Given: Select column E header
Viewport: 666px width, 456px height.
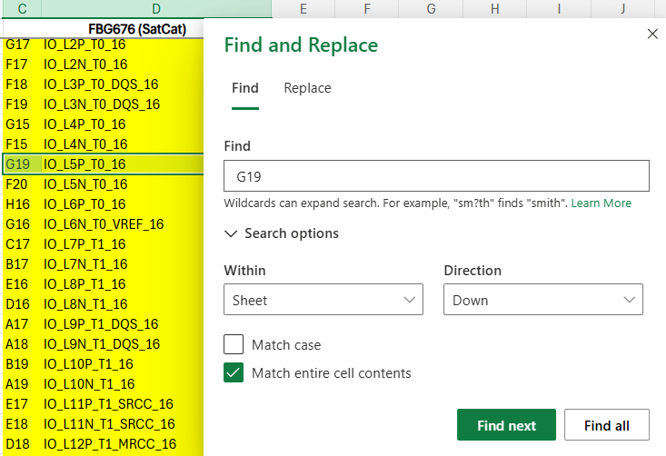Looking at the screenshot, I should point(303,8).
